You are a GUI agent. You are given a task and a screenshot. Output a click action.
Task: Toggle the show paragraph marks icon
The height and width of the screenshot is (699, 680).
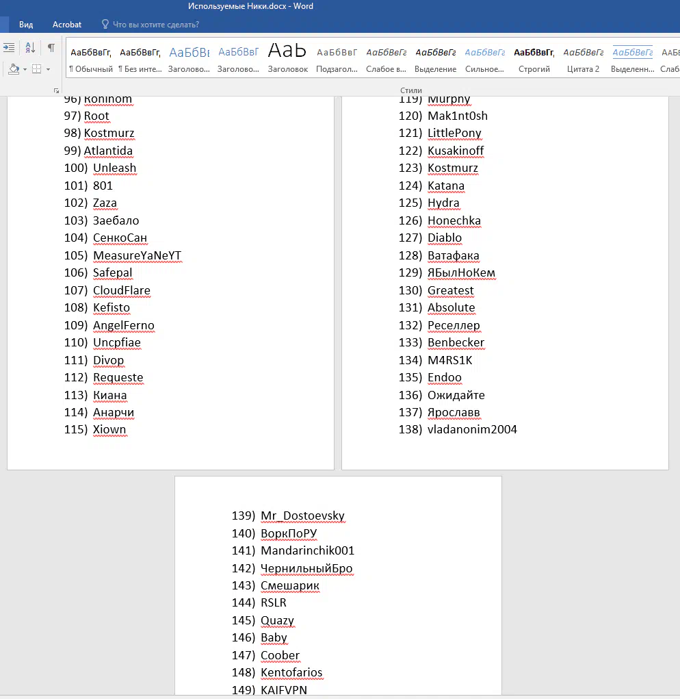[x=51, y=48]
